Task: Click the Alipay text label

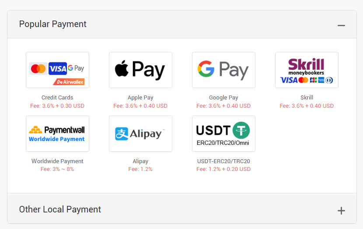Action: click(140, 161)
